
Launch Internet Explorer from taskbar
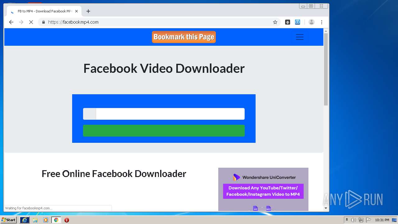[25, 220]
